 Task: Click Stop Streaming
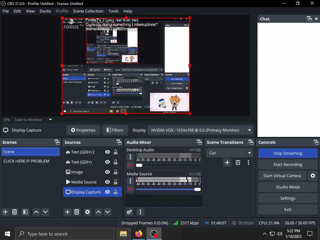[x=288, y=153]
